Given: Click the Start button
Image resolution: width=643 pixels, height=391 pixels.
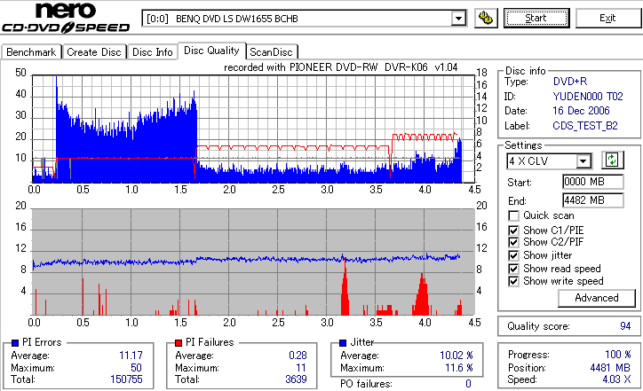Looking at the screenshot, I should coord(536,19).
